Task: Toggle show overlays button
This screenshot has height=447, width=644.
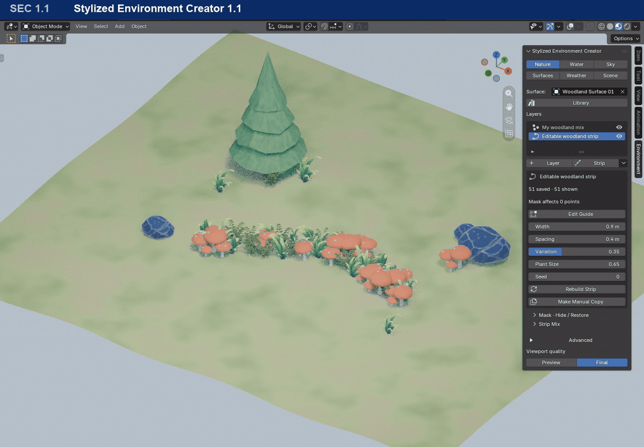Action: (570, 26)
